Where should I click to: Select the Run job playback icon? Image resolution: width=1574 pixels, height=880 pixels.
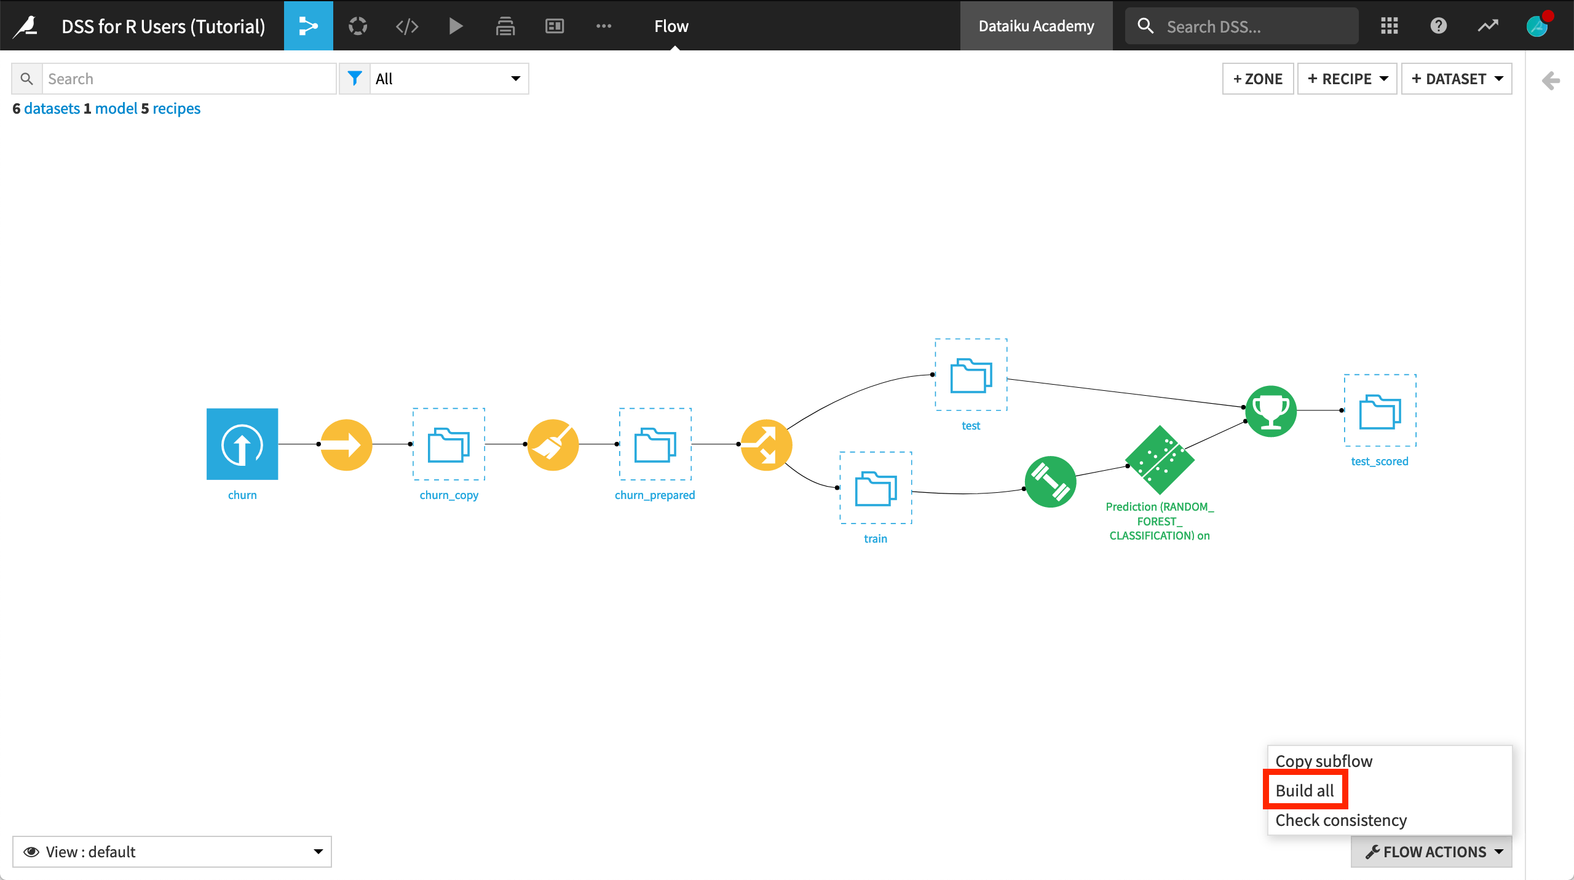[x=455, y=26]
